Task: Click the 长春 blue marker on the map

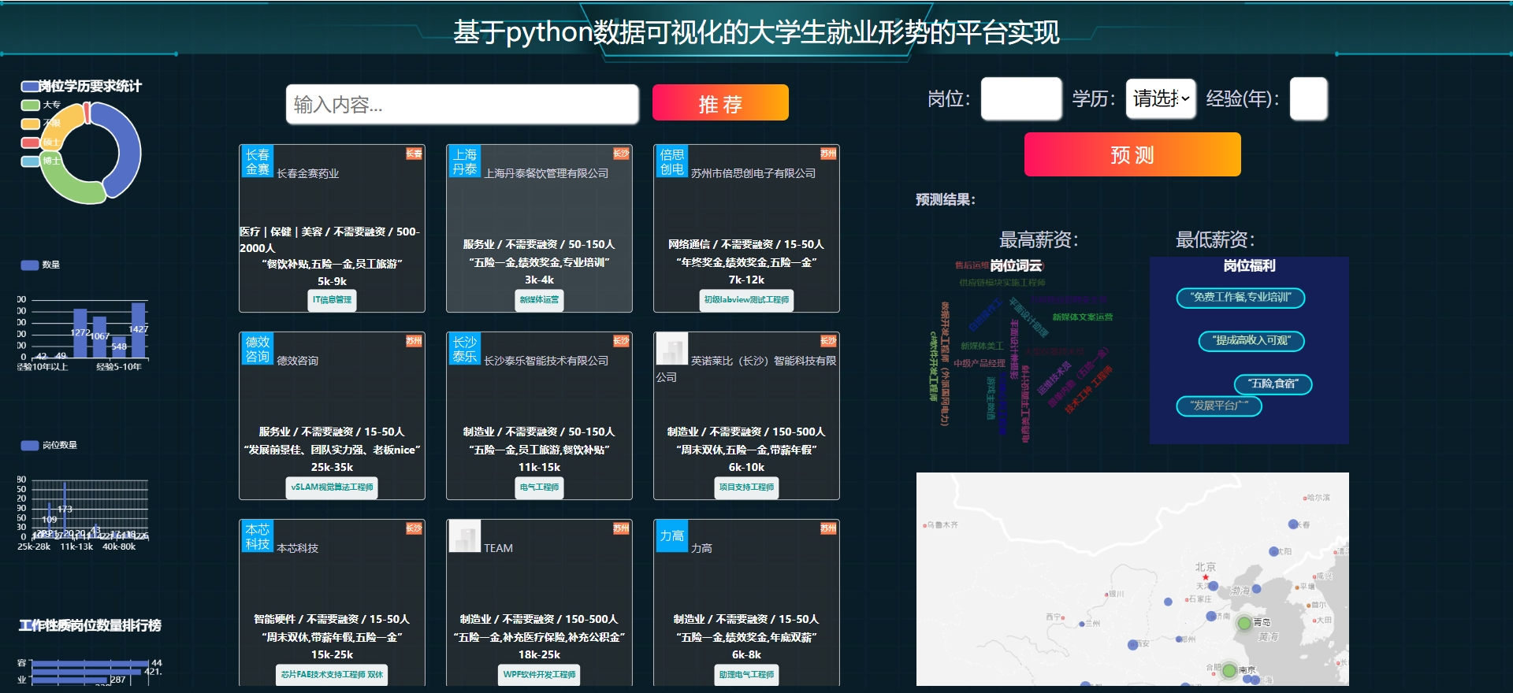Action: (x=1293, y=524)
